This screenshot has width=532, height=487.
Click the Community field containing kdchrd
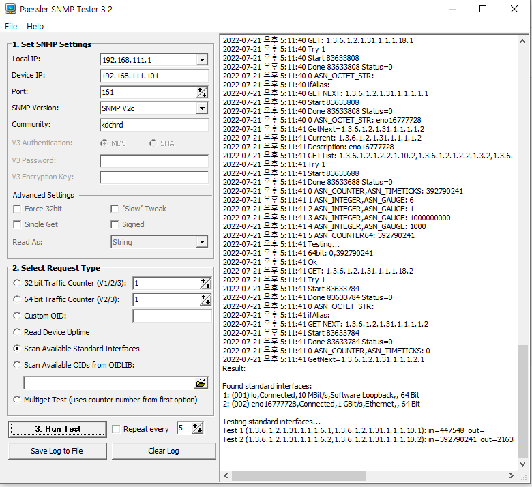(x=154, y=125)
